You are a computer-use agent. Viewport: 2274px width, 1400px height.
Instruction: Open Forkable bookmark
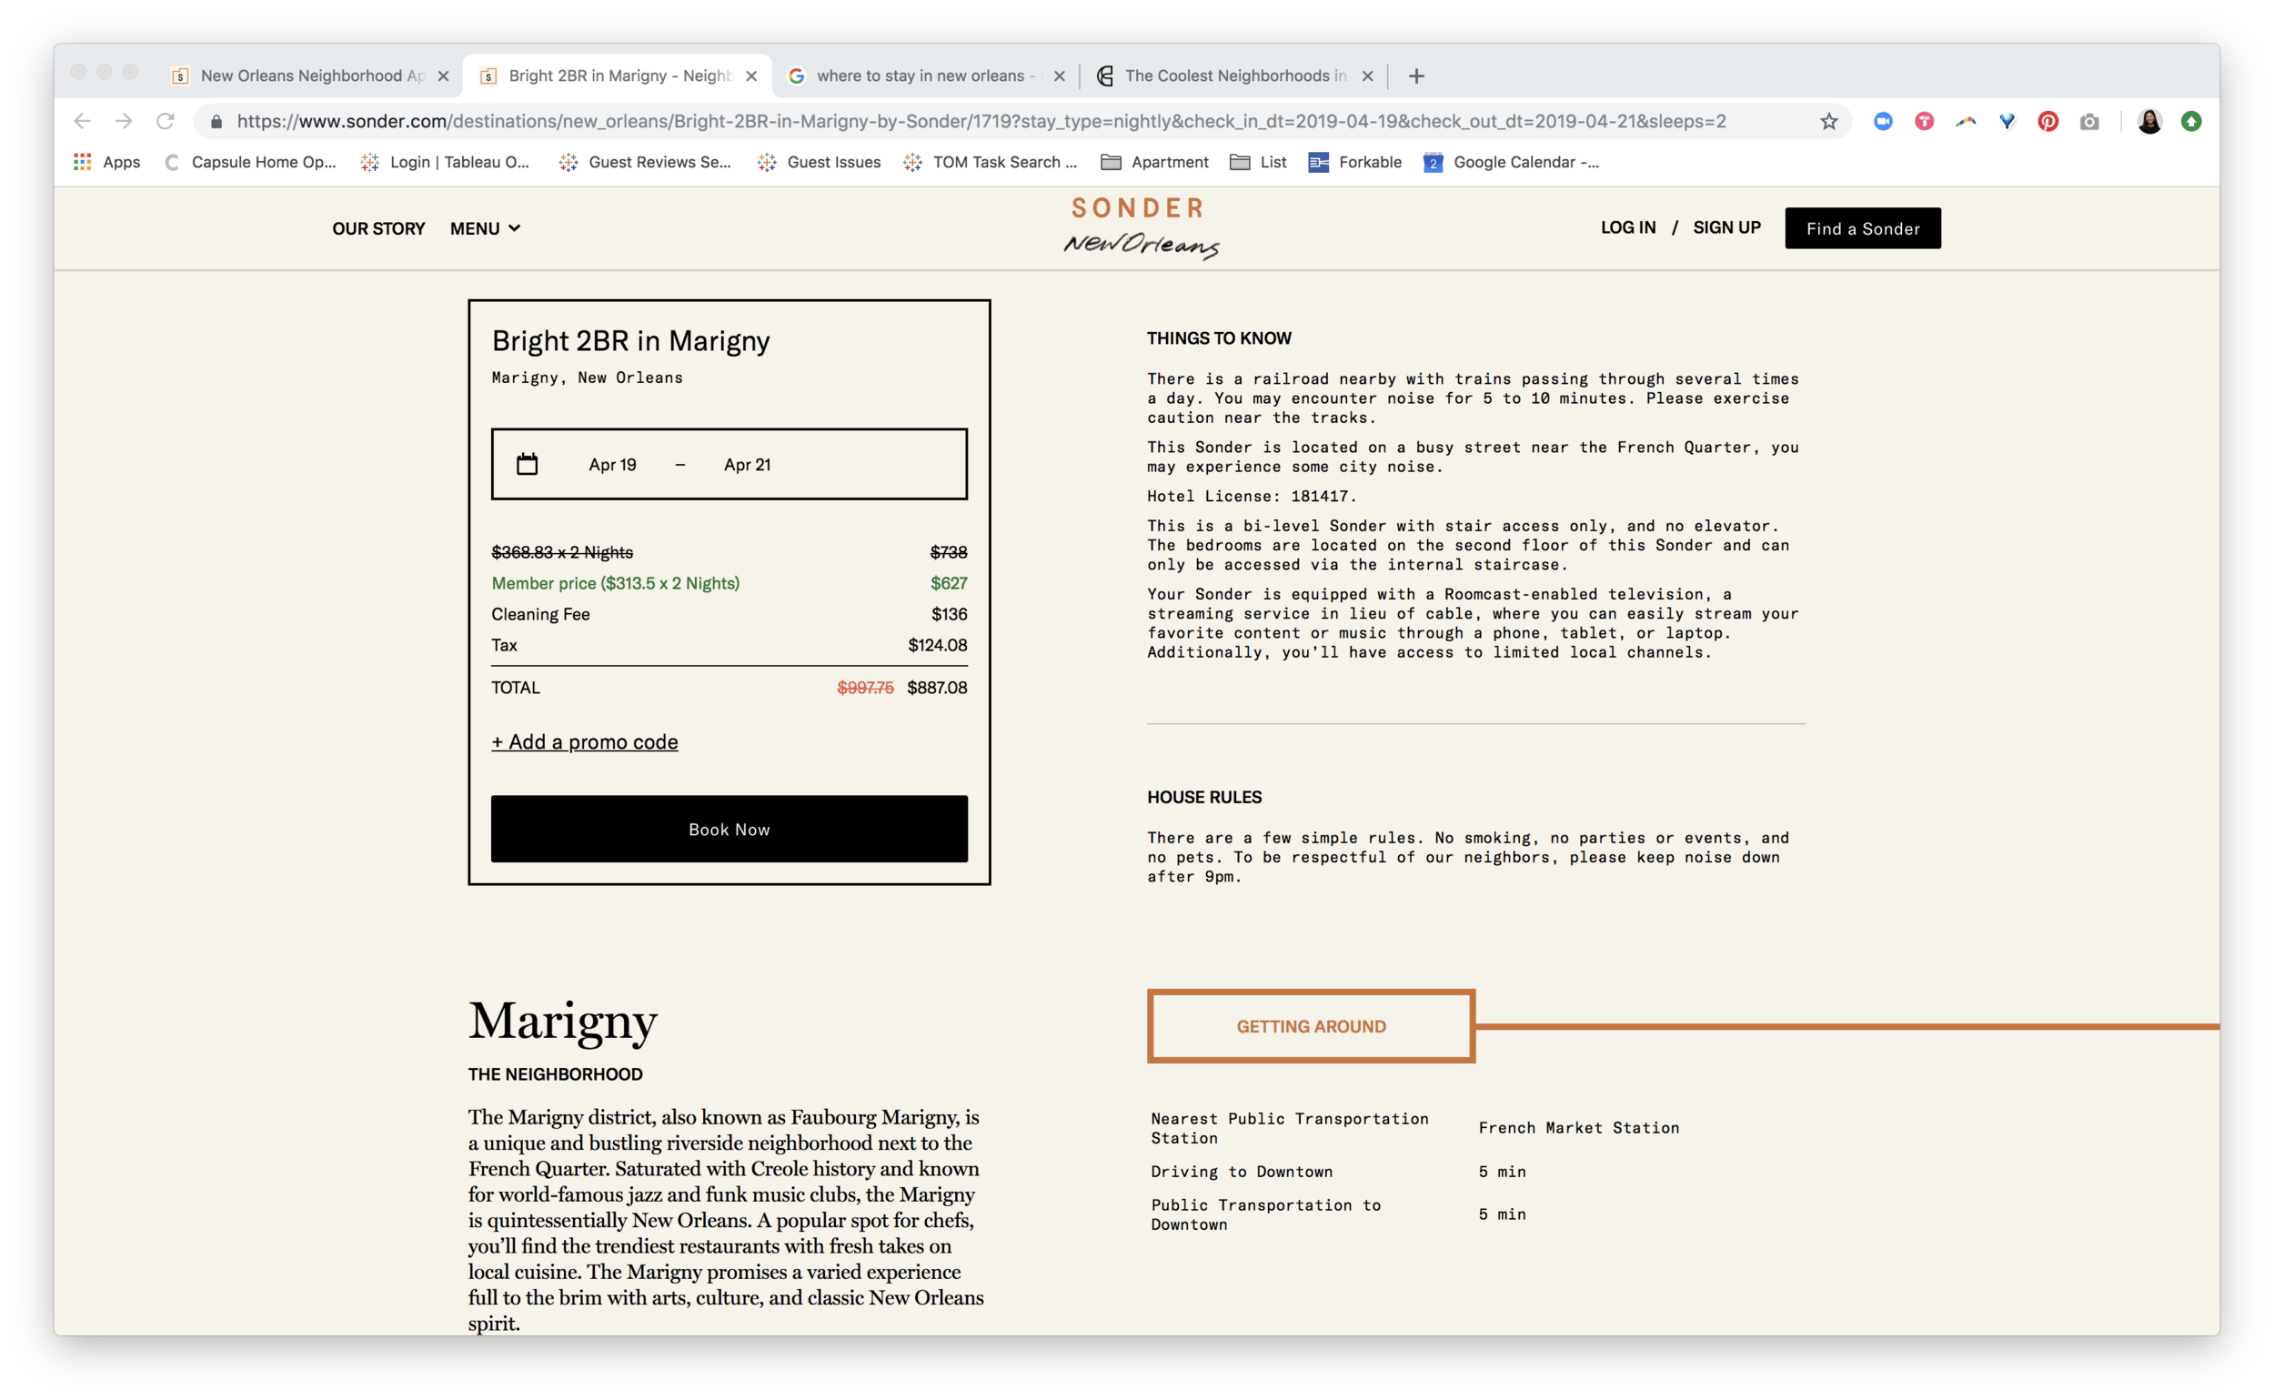[1355, 162]
